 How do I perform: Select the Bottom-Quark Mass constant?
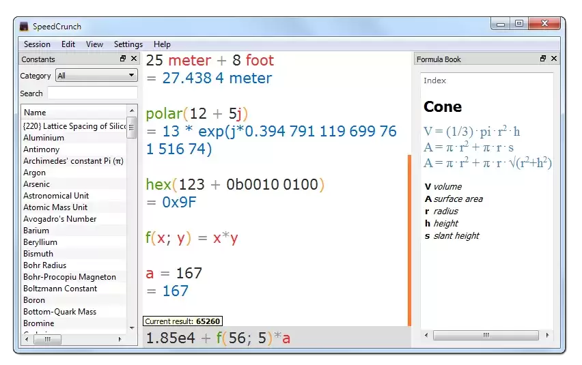click(x=74, y=312)
